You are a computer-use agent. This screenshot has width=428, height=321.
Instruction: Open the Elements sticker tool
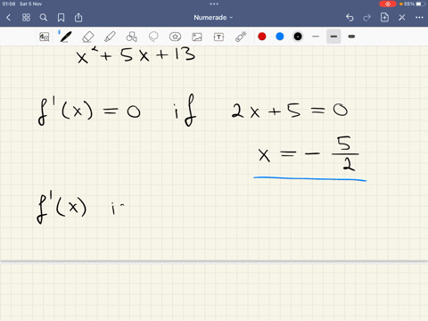175,37
